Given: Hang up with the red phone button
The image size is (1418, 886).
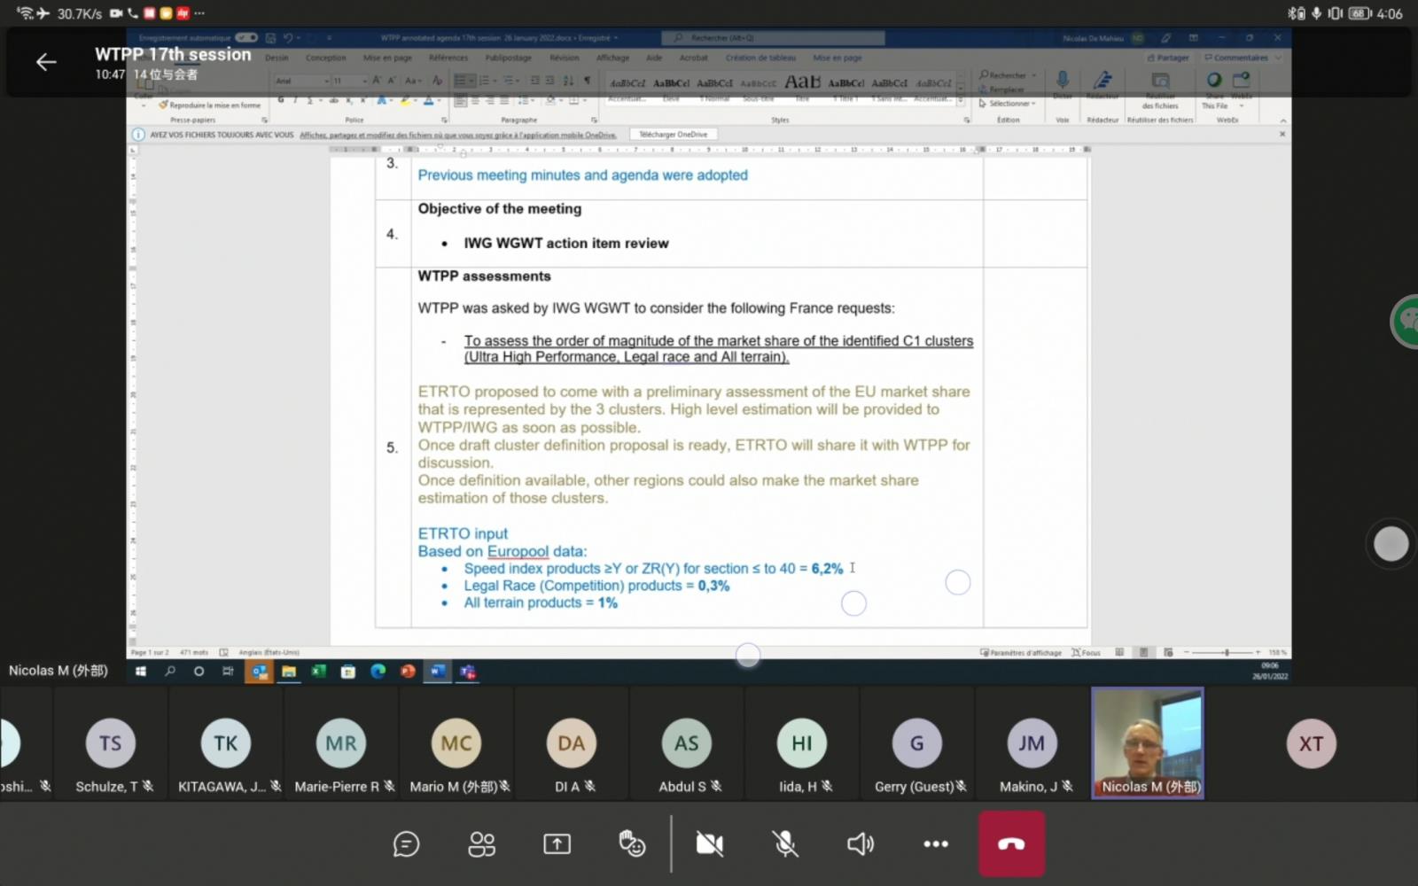Looking at the screenshot, I should click(x=1011, y=844).
